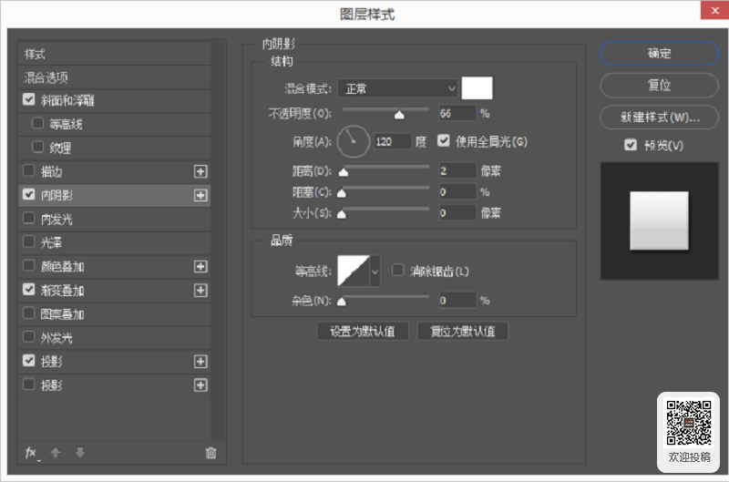Select 斜面和浮雕 in the styles list
Viewport: 729px width, 482px height.
point(115,100)
